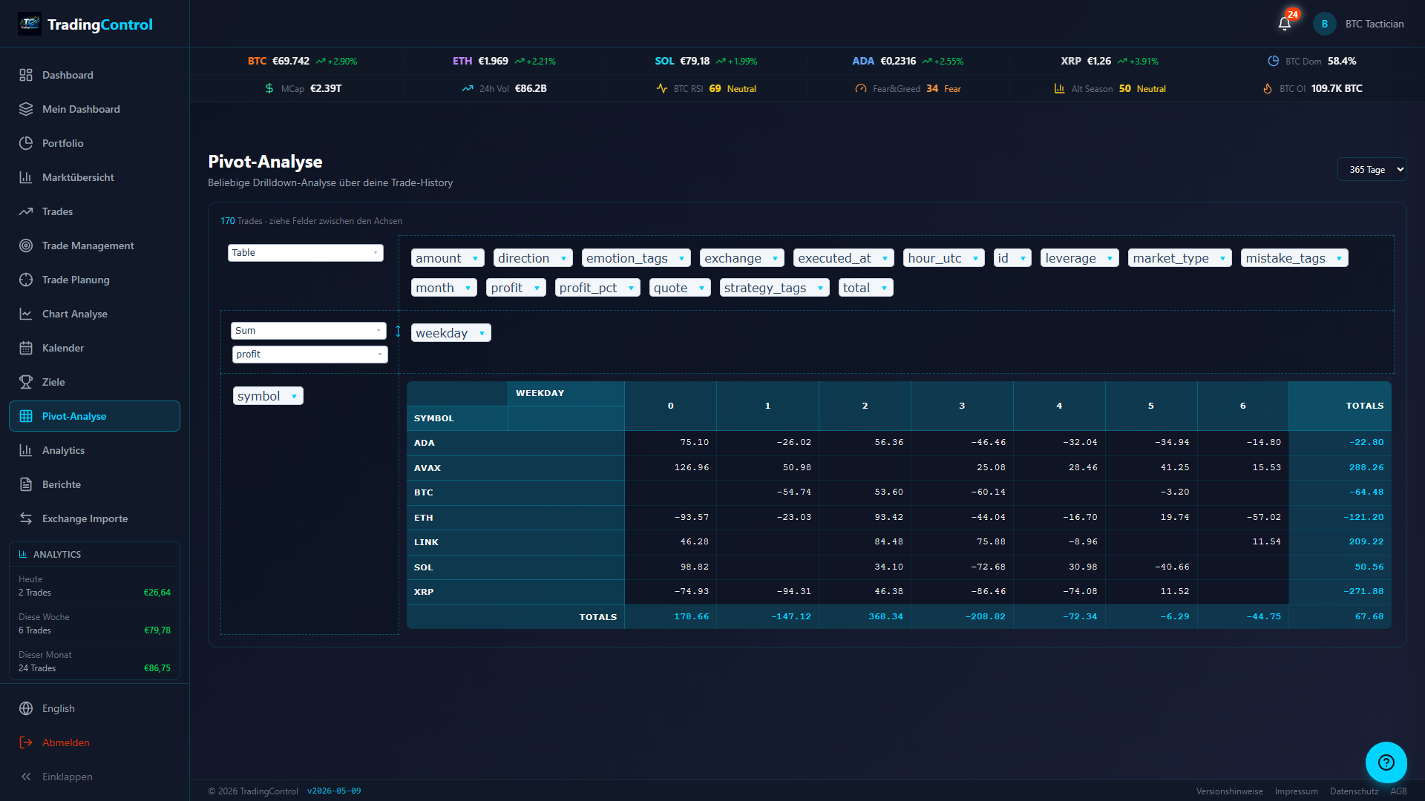Click the Abmelden logout icon
Screen dimensions: 1425x801
point(26,742)
